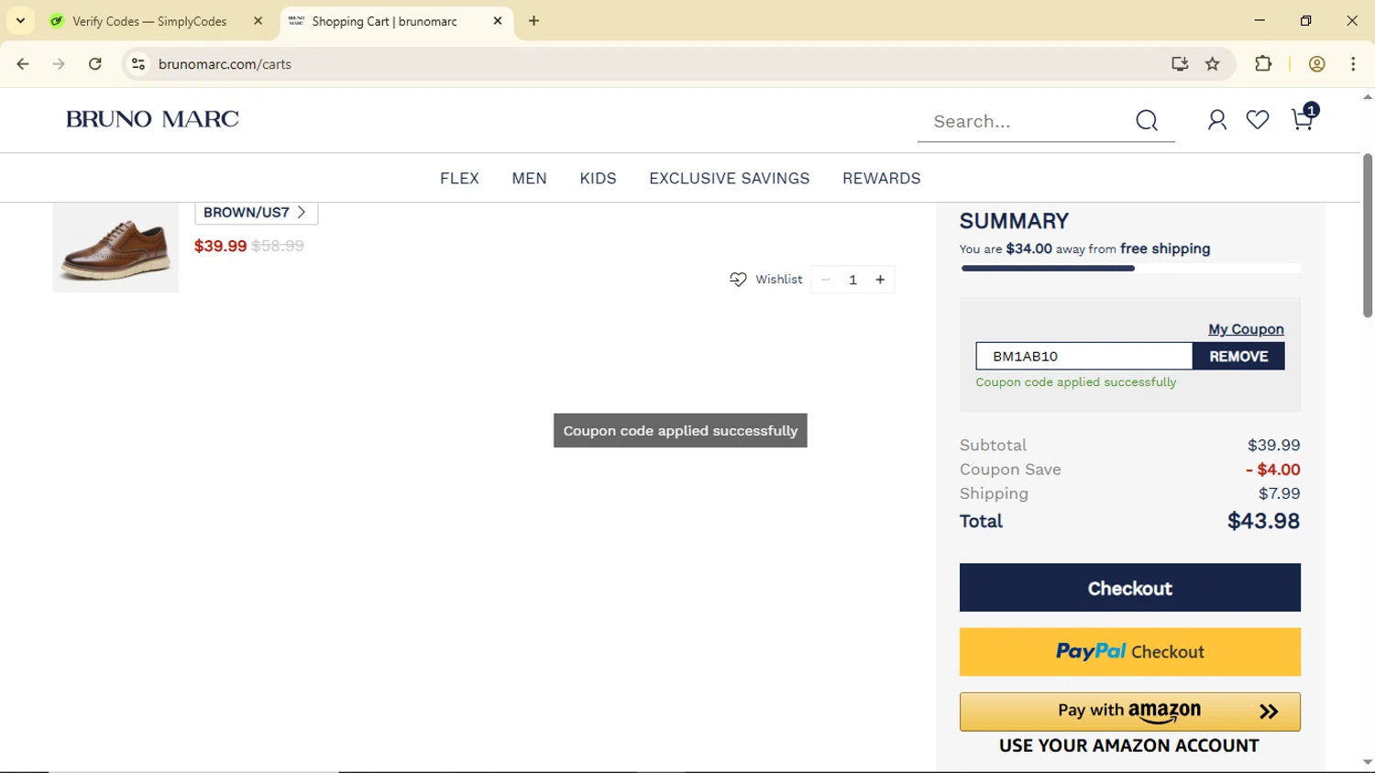View site information icon in address bar
This screenshot has width=1375, height=773.
tap(138, 64)
